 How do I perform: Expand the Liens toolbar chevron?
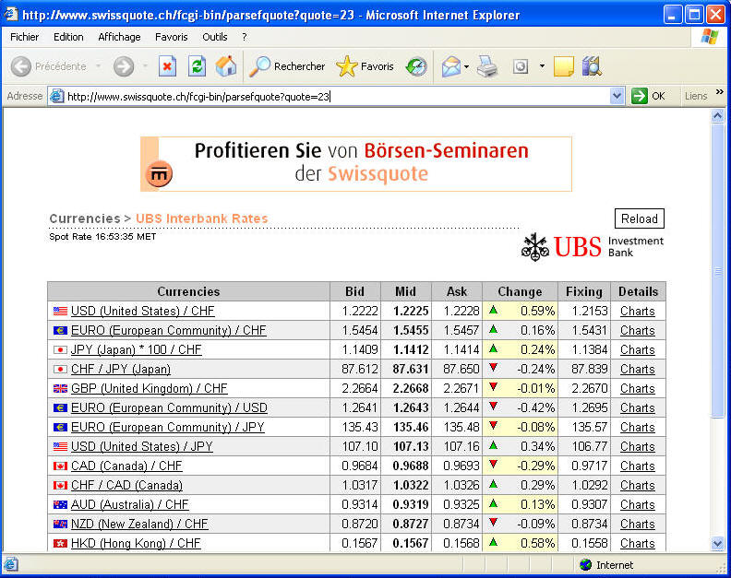719,92
